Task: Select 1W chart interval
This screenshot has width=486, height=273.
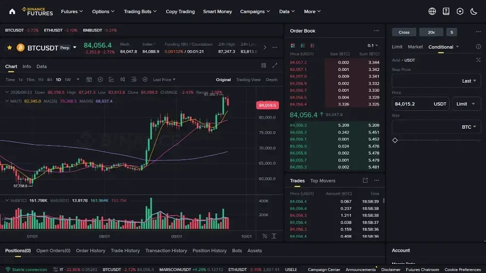Action: (x=68, y=80)
